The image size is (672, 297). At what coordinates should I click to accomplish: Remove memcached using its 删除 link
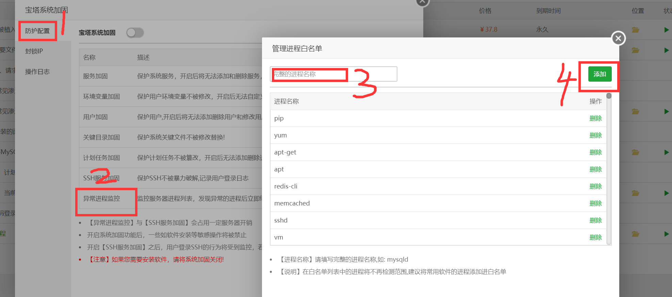click(596, 203)
